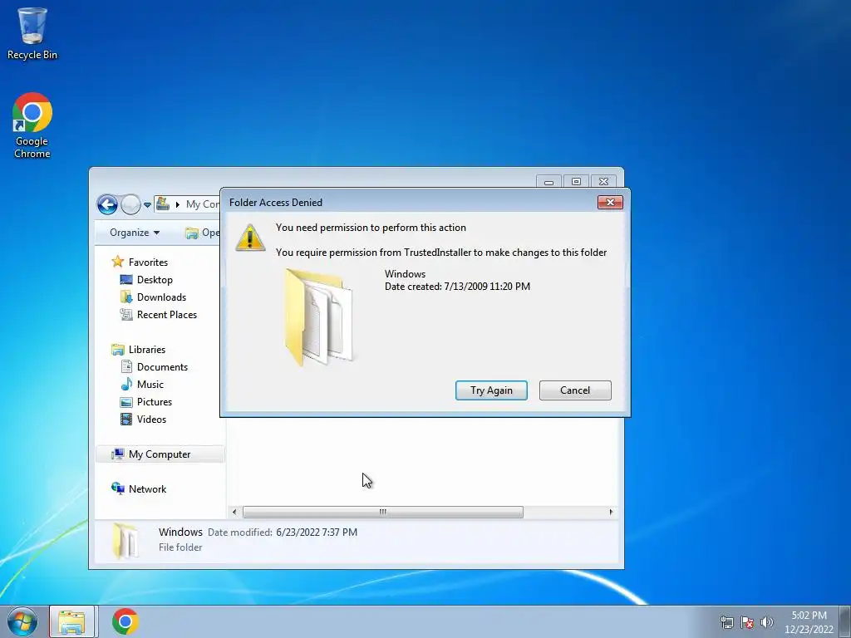This screenshot has width=851, height=638.
Task: Click the back arrow in Explorer
Action: point(107,204)
